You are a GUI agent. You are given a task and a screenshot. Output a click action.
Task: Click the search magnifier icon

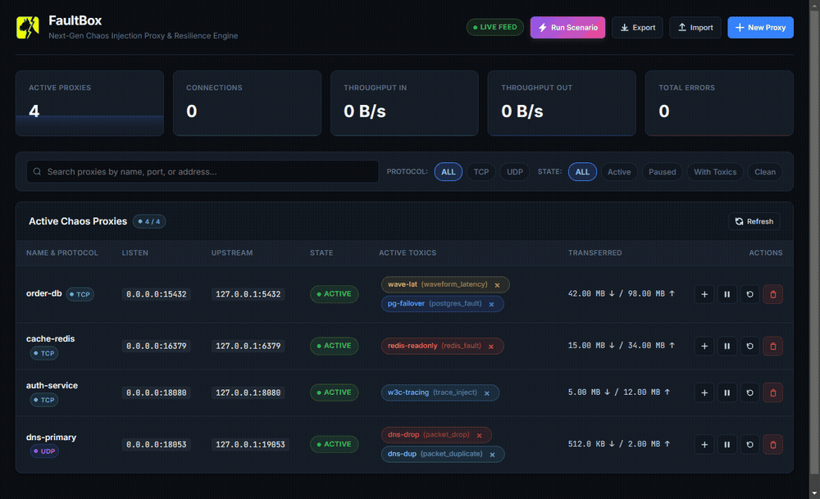pos(37,171)
